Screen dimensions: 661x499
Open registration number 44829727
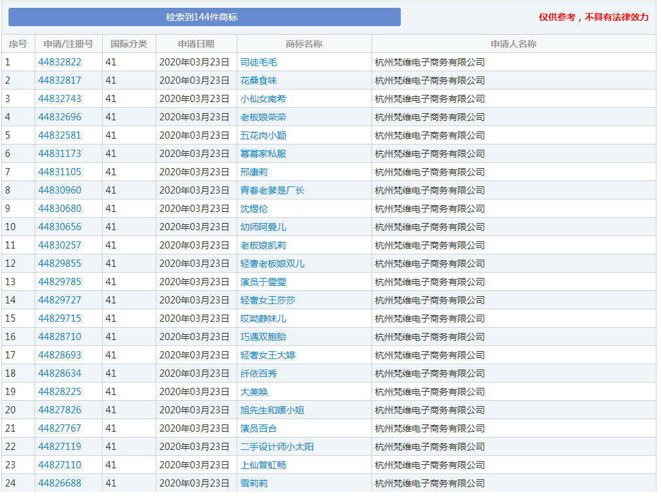pos(59,300)
